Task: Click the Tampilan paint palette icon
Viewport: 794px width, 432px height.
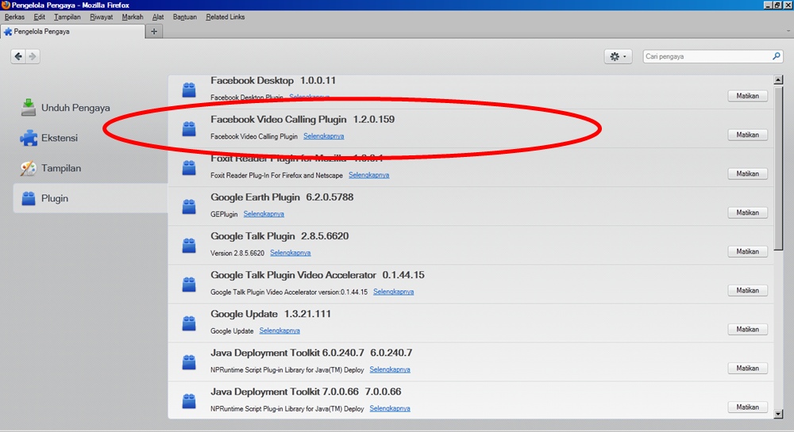Action: click(x=29, y=168)
